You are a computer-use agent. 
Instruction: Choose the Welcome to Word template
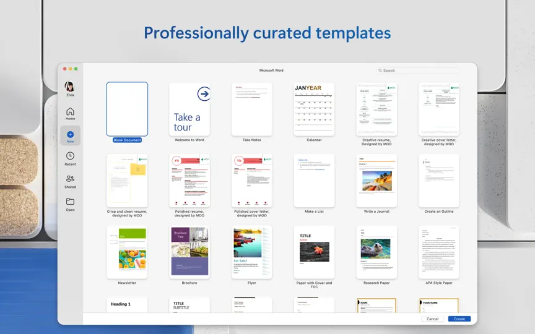click(189, 109)
